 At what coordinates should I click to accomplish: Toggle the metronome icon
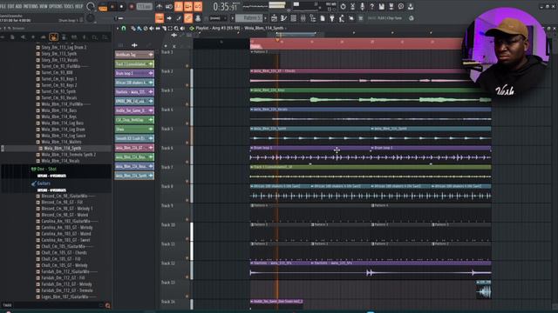pyautogui.click(x=159, y=7)
